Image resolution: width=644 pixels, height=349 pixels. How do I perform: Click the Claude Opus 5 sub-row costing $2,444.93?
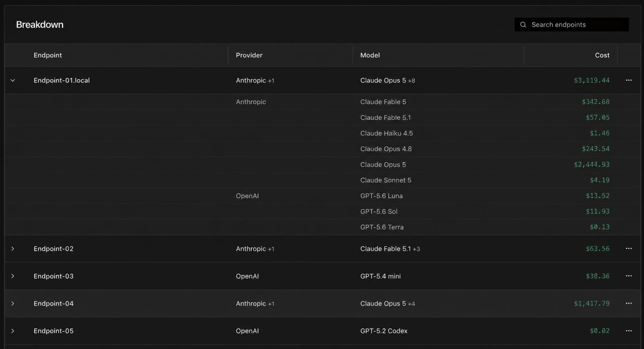[x=322, y=165]
